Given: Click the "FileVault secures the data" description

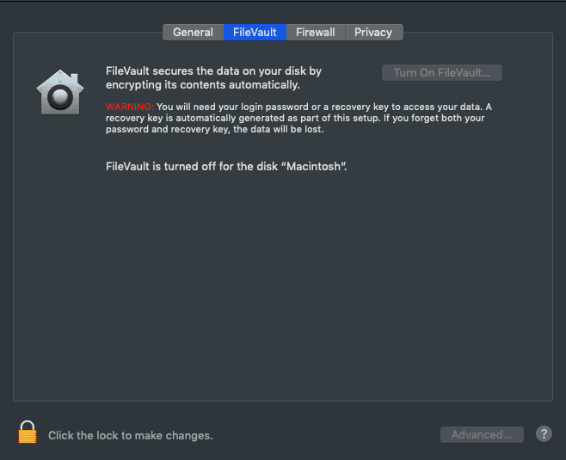Looking at the screenshot, I should tap(213, 71).
